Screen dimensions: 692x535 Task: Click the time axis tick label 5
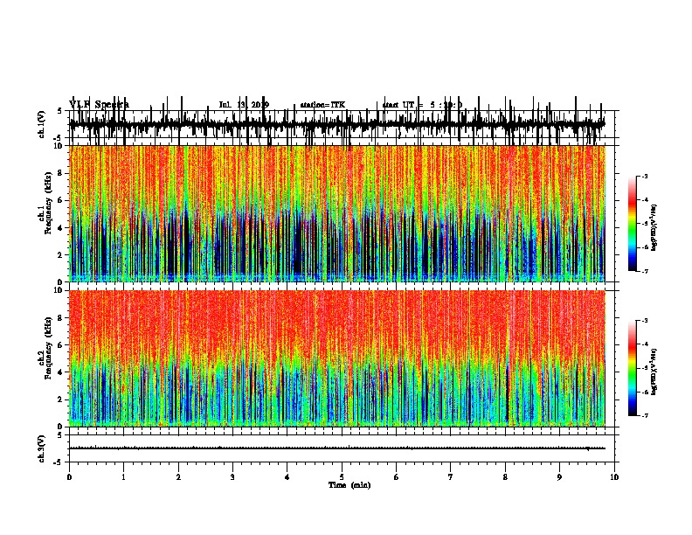point(342,477)
